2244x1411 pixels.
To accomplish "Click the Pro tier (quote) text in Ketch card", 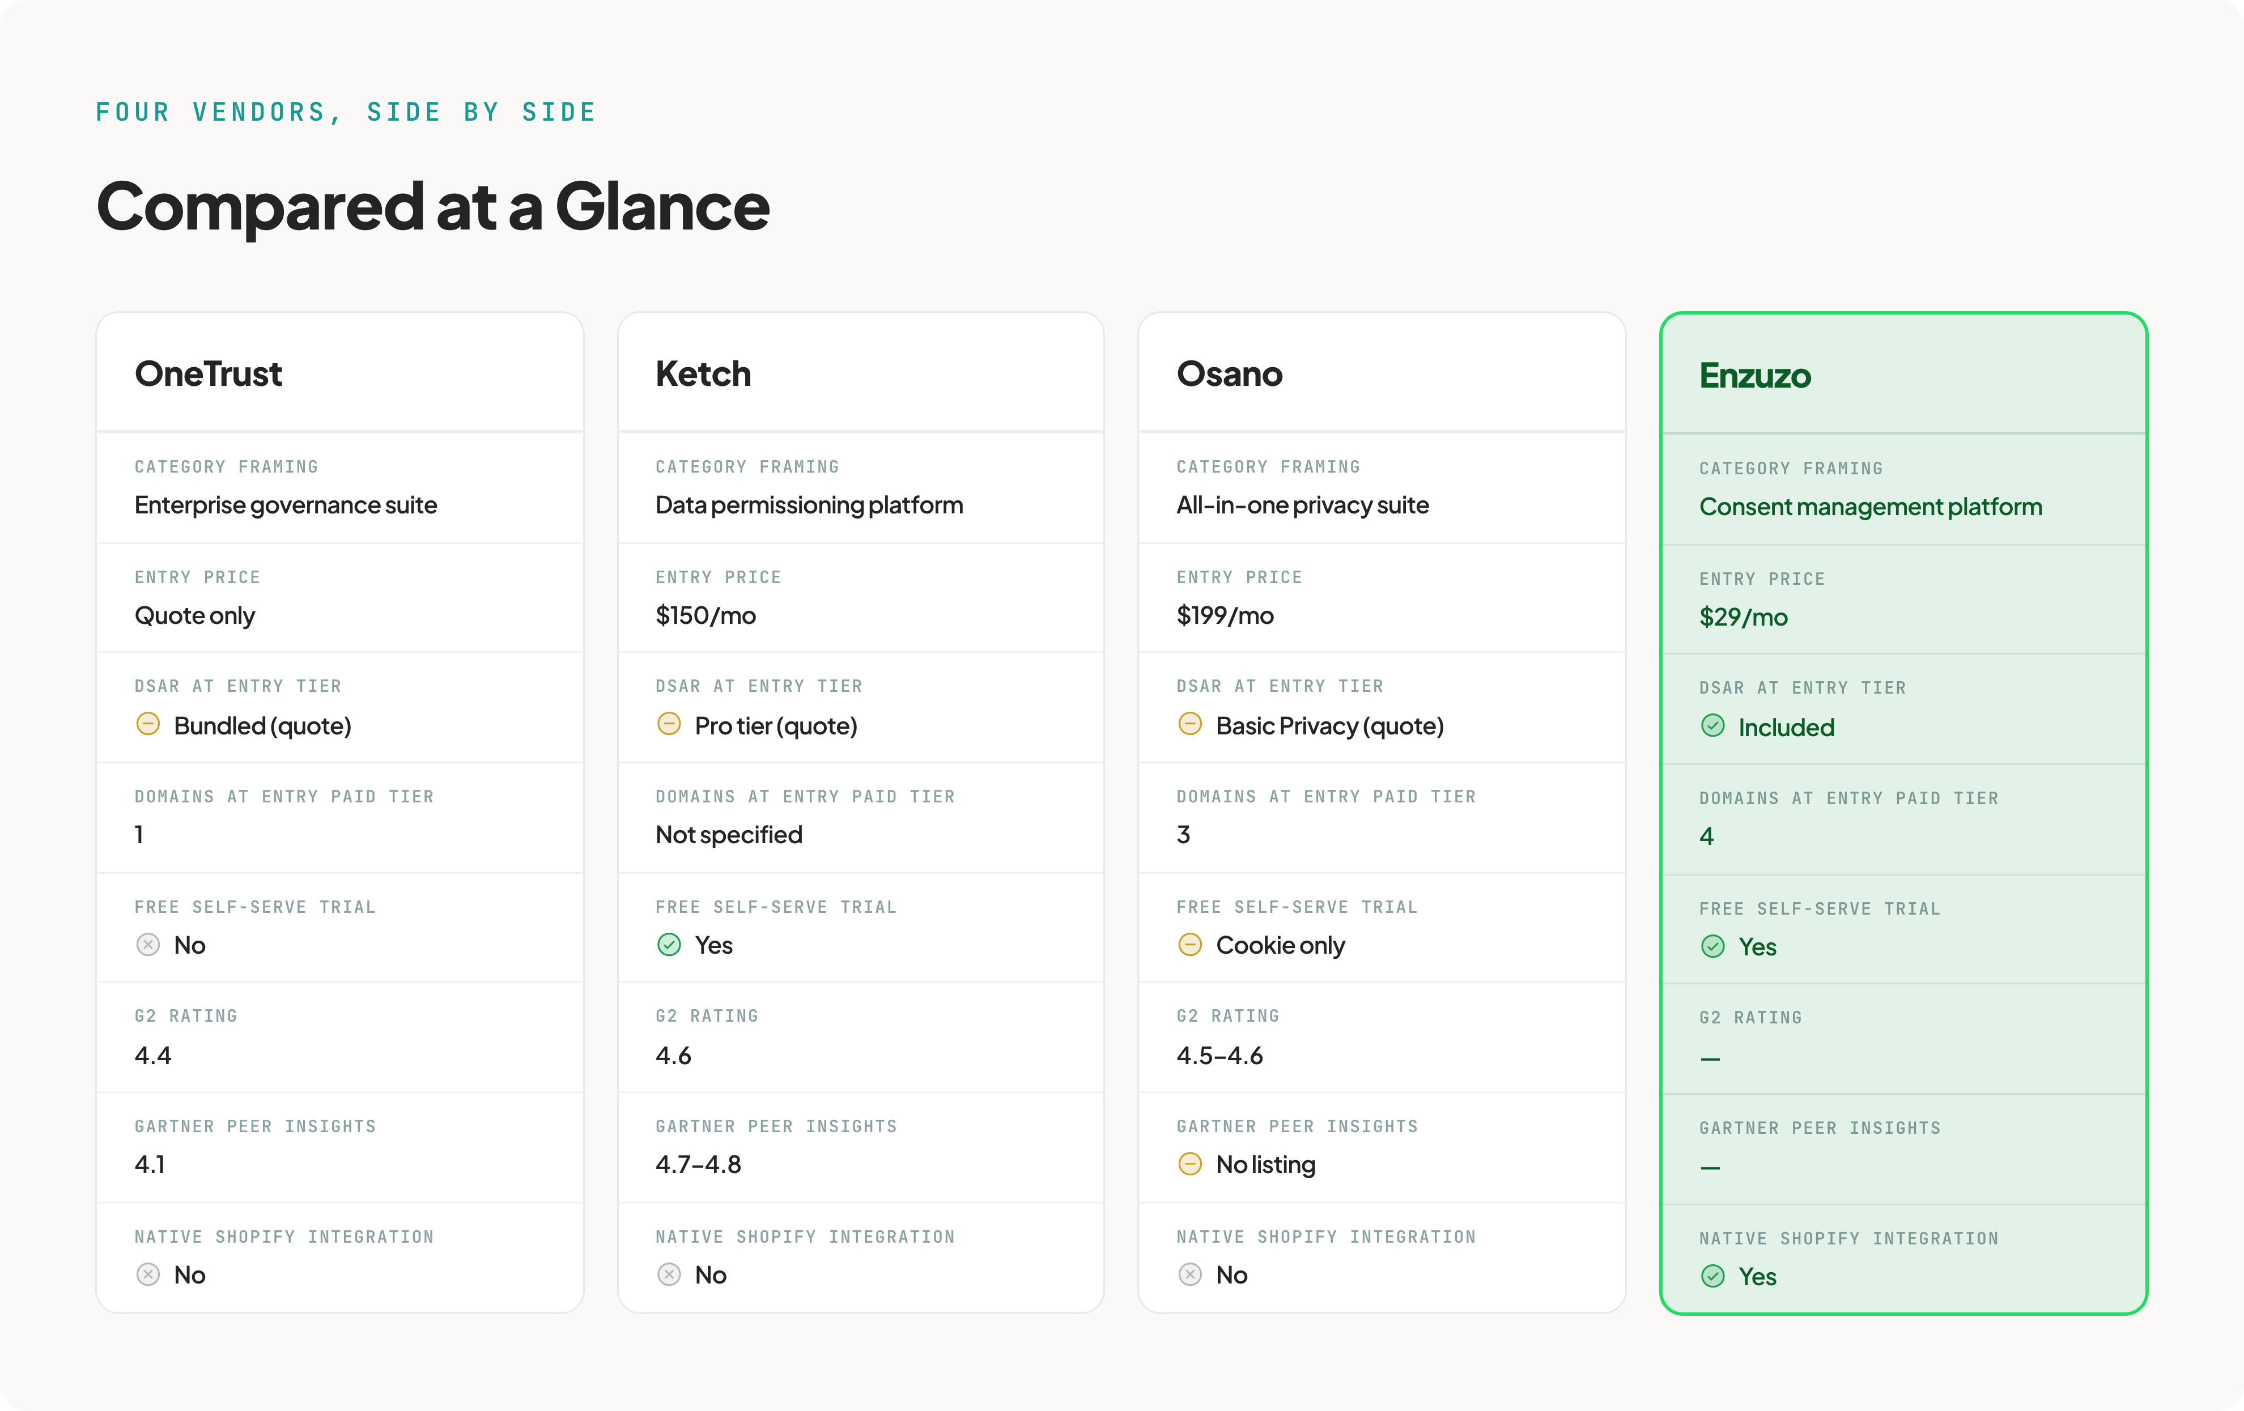I will click(x=776, y=726).
